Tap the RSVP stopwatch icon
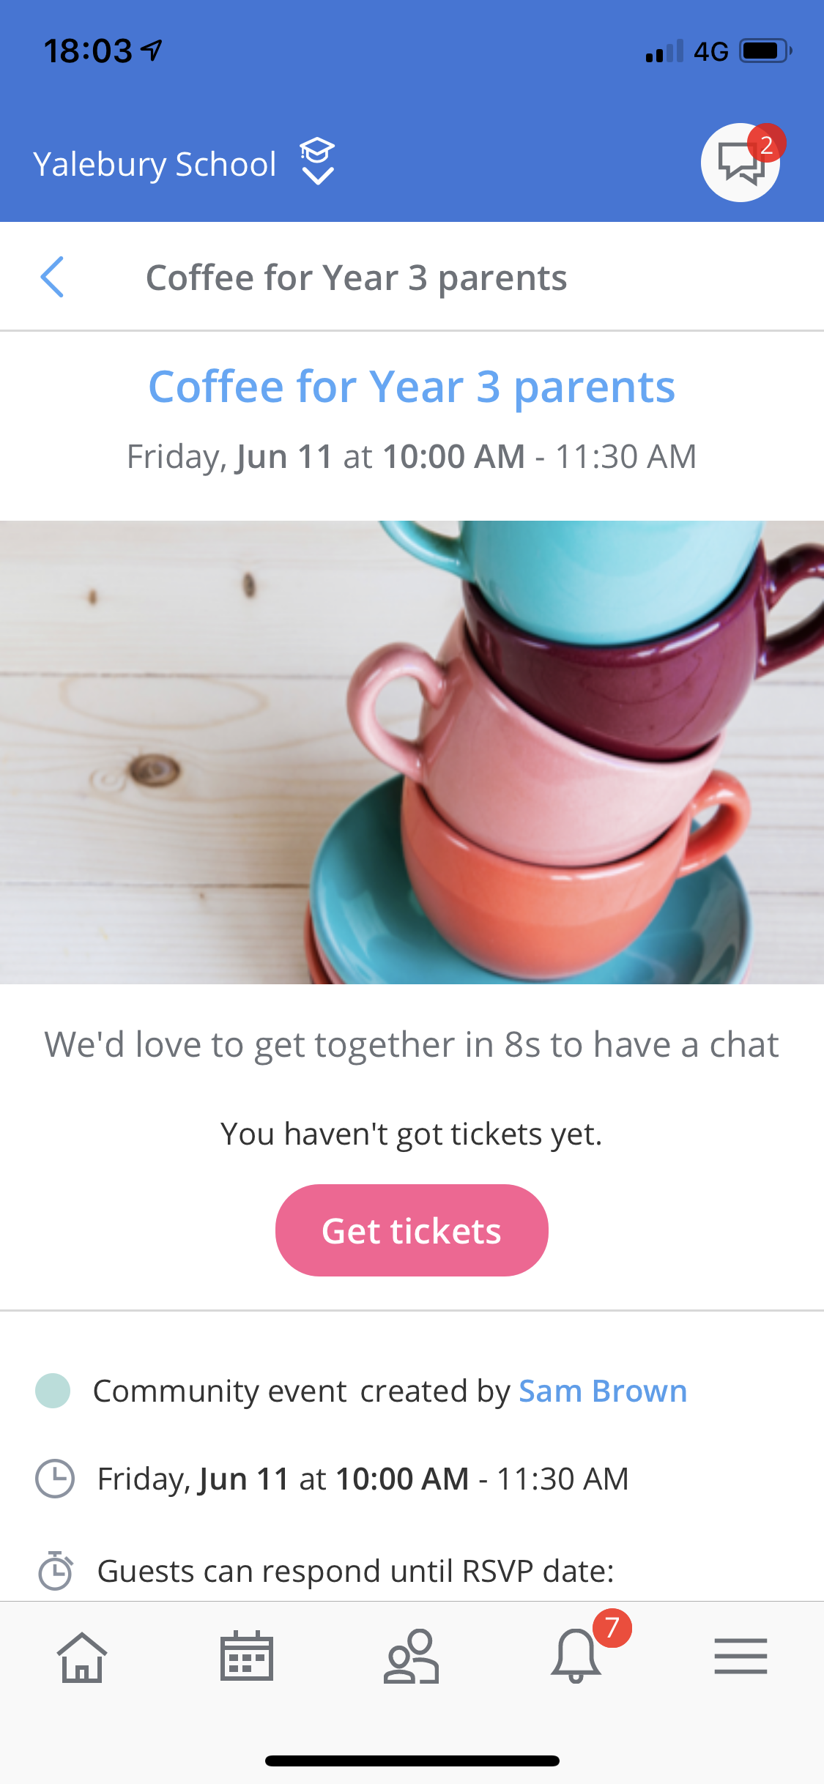The image size is (824, 1784). coord(55,1571)
